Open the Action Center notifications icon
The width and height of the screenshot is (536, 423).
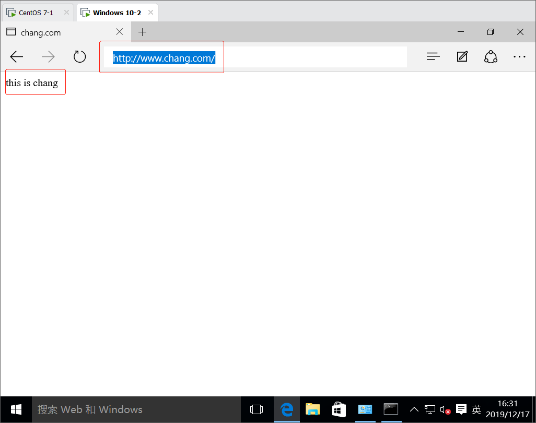(x=461, y=409)
